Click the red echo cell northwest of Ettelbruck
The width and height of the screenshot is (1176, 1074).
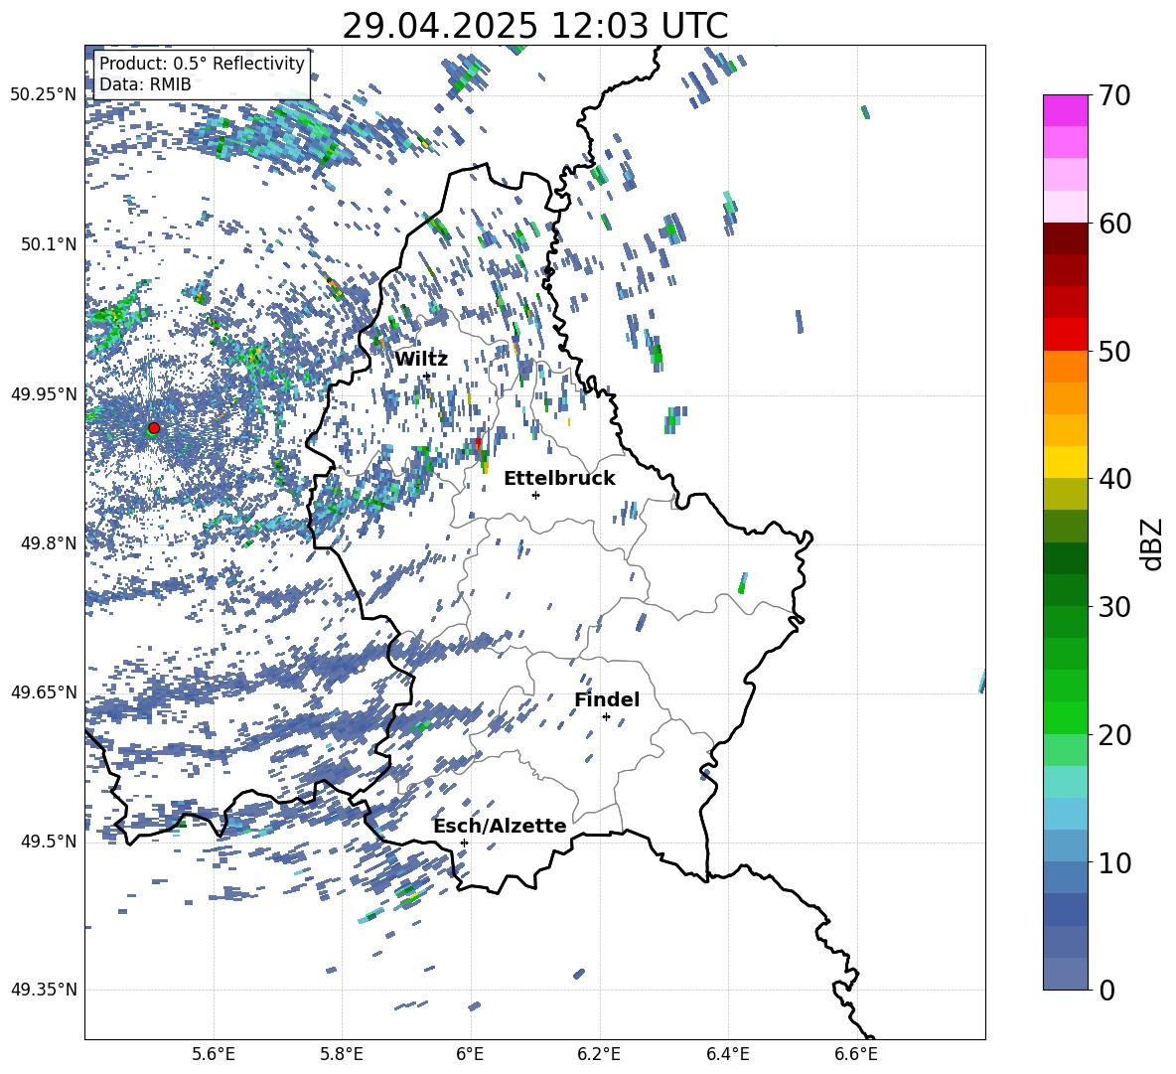point(479,444)
